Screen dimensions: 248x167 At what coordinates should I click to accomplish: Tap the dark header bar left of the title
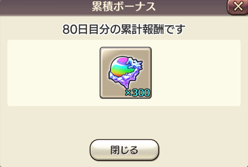tap(46, 7)
